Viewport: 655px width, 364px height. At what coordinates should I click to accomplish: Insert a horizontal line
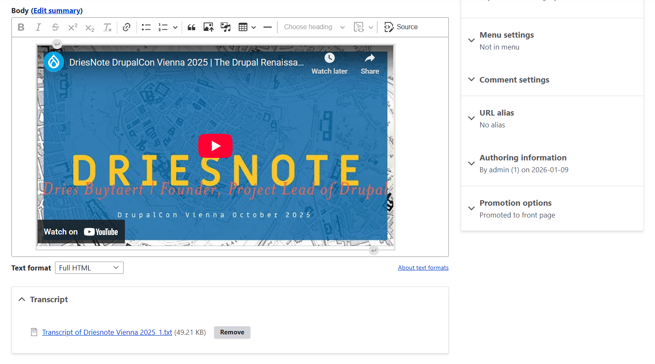coord(267,27)
